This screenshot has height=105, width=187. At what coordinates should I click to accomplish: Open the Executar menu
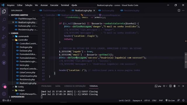tap(54, 5)
